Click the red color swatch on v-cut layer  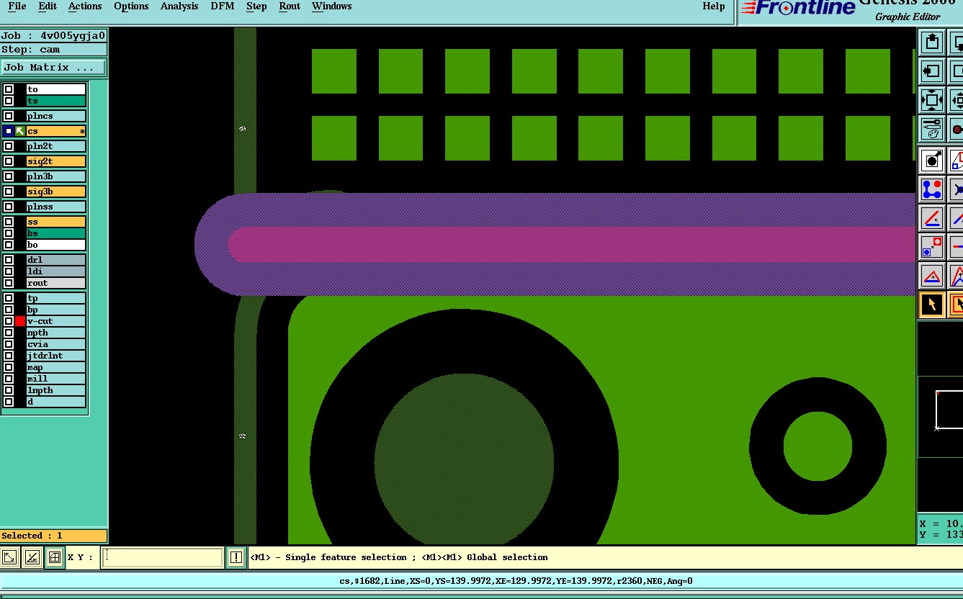point(20,321)
